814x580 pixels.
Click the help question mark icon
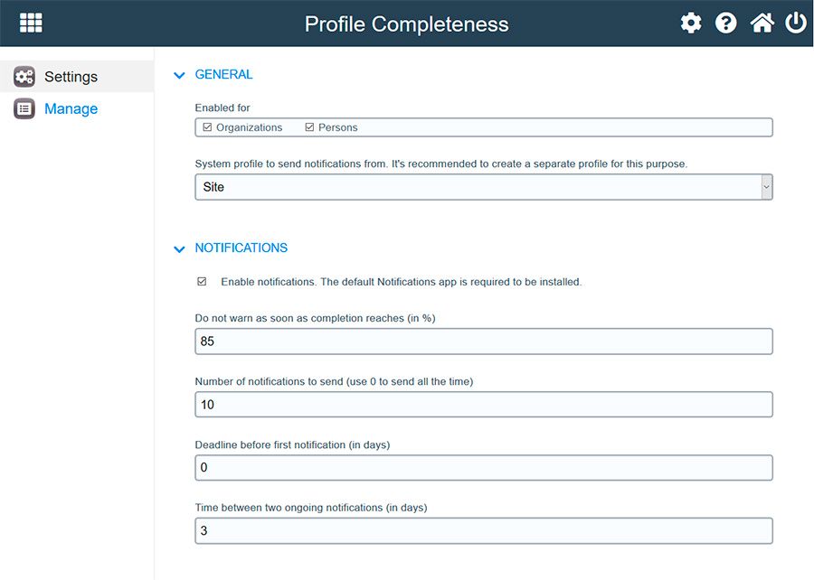coord(726,23)
